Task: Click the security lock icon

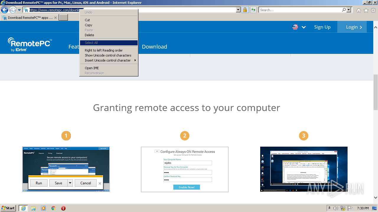Action: [245, 10]
